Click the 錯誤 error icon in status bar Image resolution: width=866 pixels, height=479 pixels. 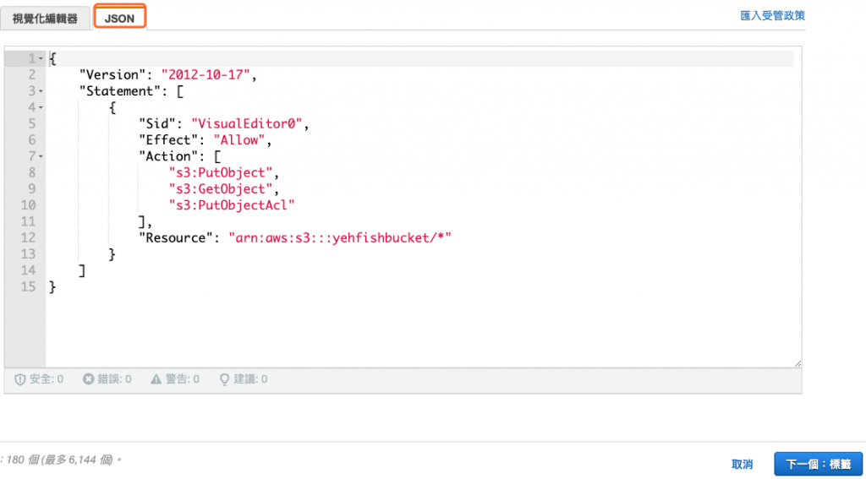88,379
